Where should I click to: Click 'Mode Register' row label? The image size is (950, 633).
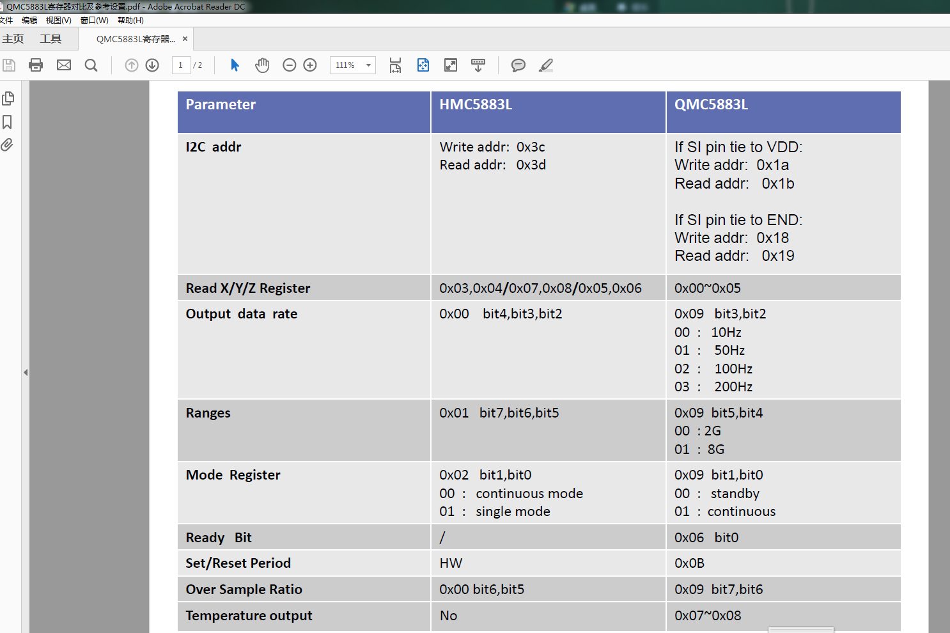(x=233, y=475)
